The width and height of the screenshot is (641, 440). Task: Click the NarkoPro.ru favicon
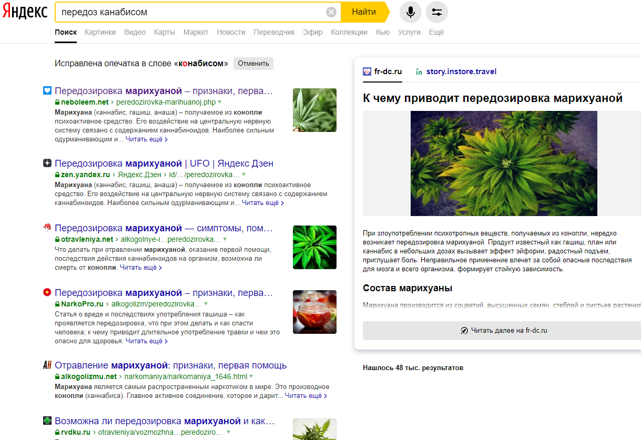[x=47, y=292]
